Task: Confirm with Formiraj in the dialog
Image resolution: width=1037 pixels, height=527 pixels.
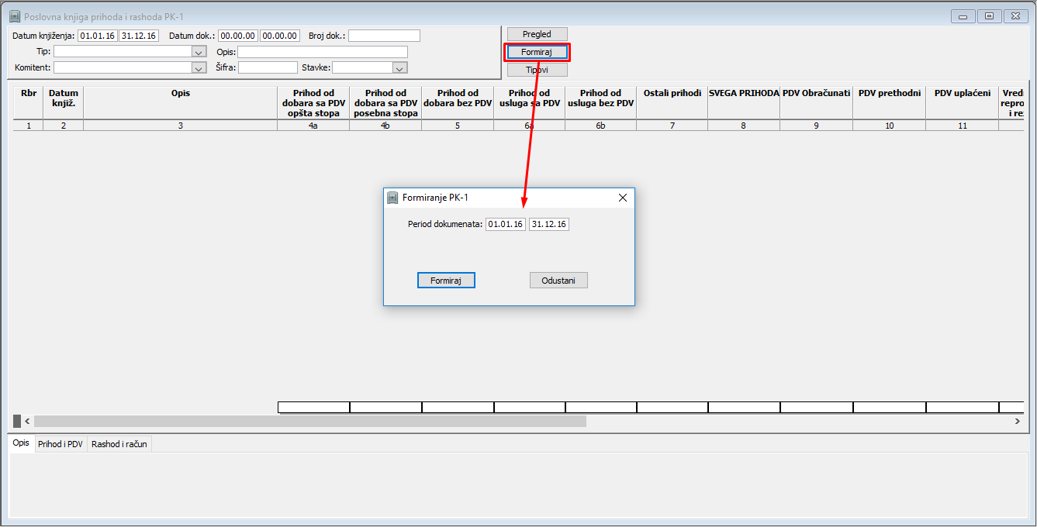Action: [446, 281]
